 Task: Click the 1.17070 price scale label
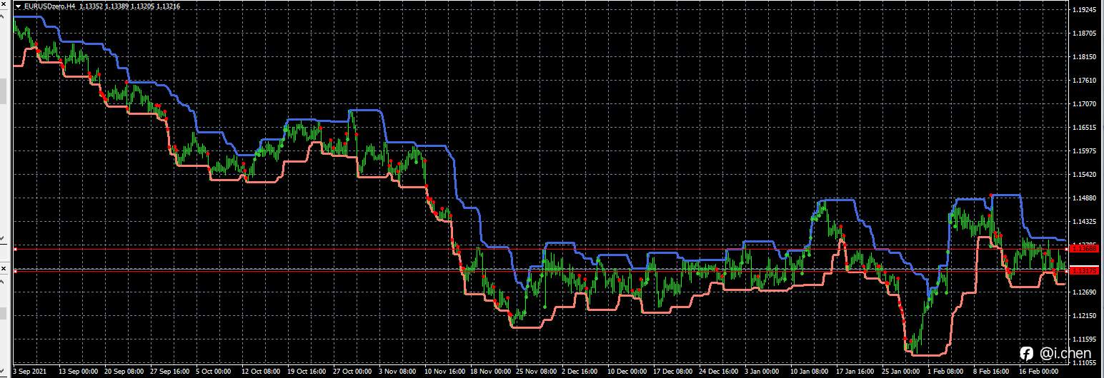pos(1084,104)
